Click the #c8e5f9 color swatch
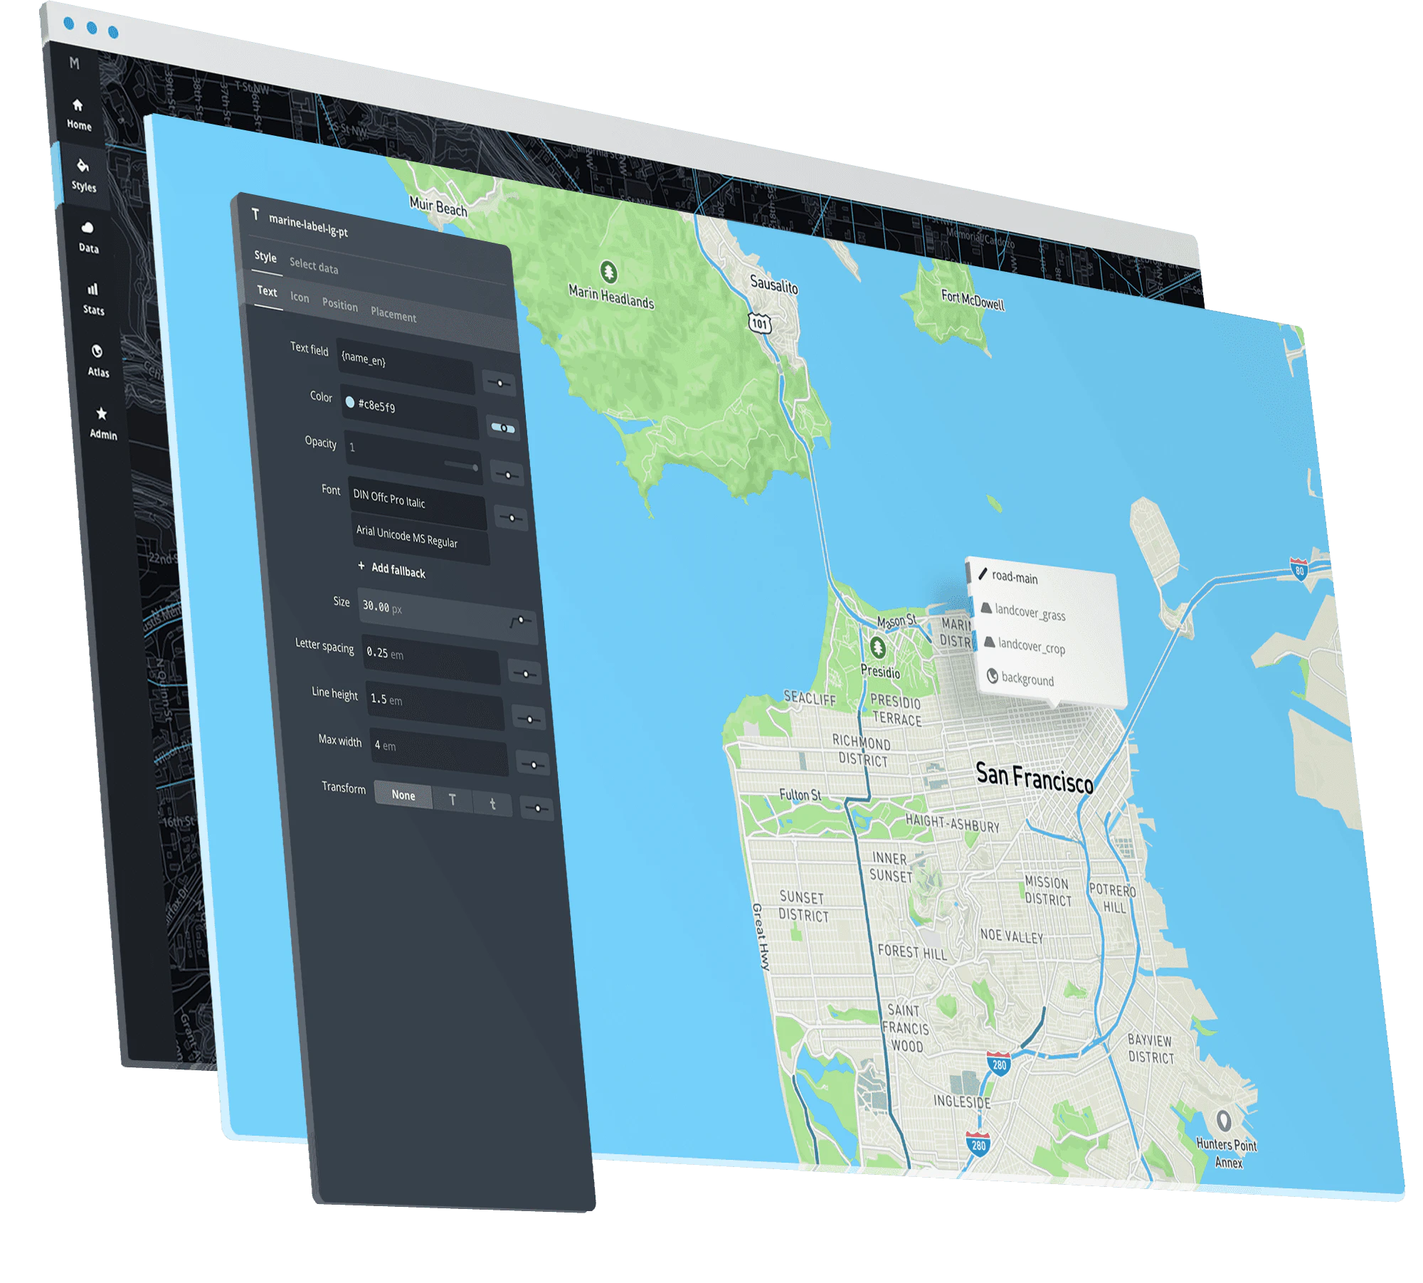 [350, 402]
